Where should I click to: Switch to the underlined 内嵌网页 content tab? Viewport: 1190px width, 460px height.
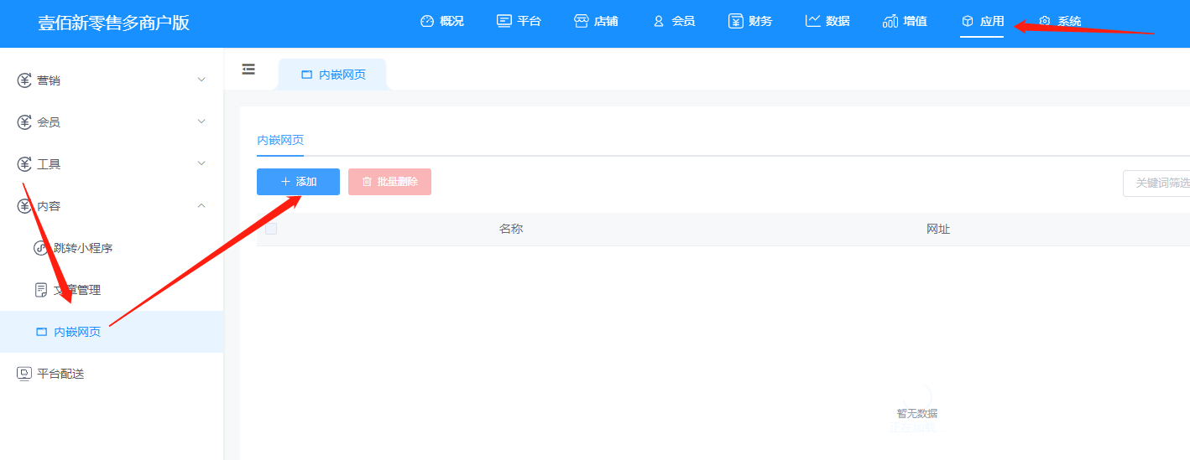(x=280, y=140)
